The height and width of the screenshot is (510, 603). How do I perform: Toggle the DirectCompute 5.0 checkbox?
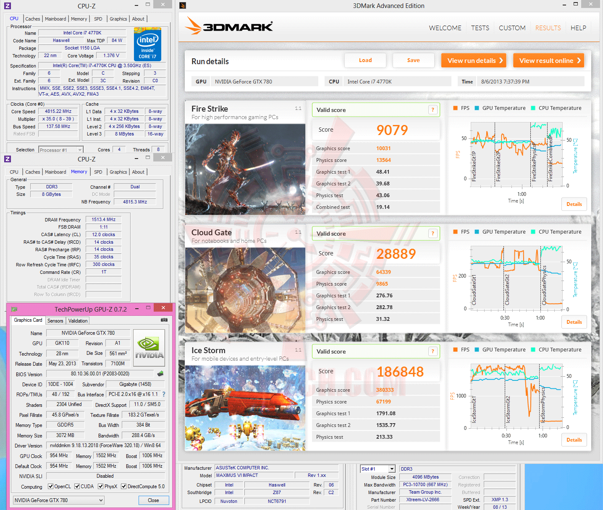[x=123, y=487]
